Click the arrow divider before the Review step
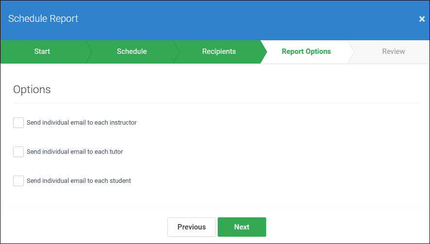The image size is (430, 244). click(x=351, y=52)
